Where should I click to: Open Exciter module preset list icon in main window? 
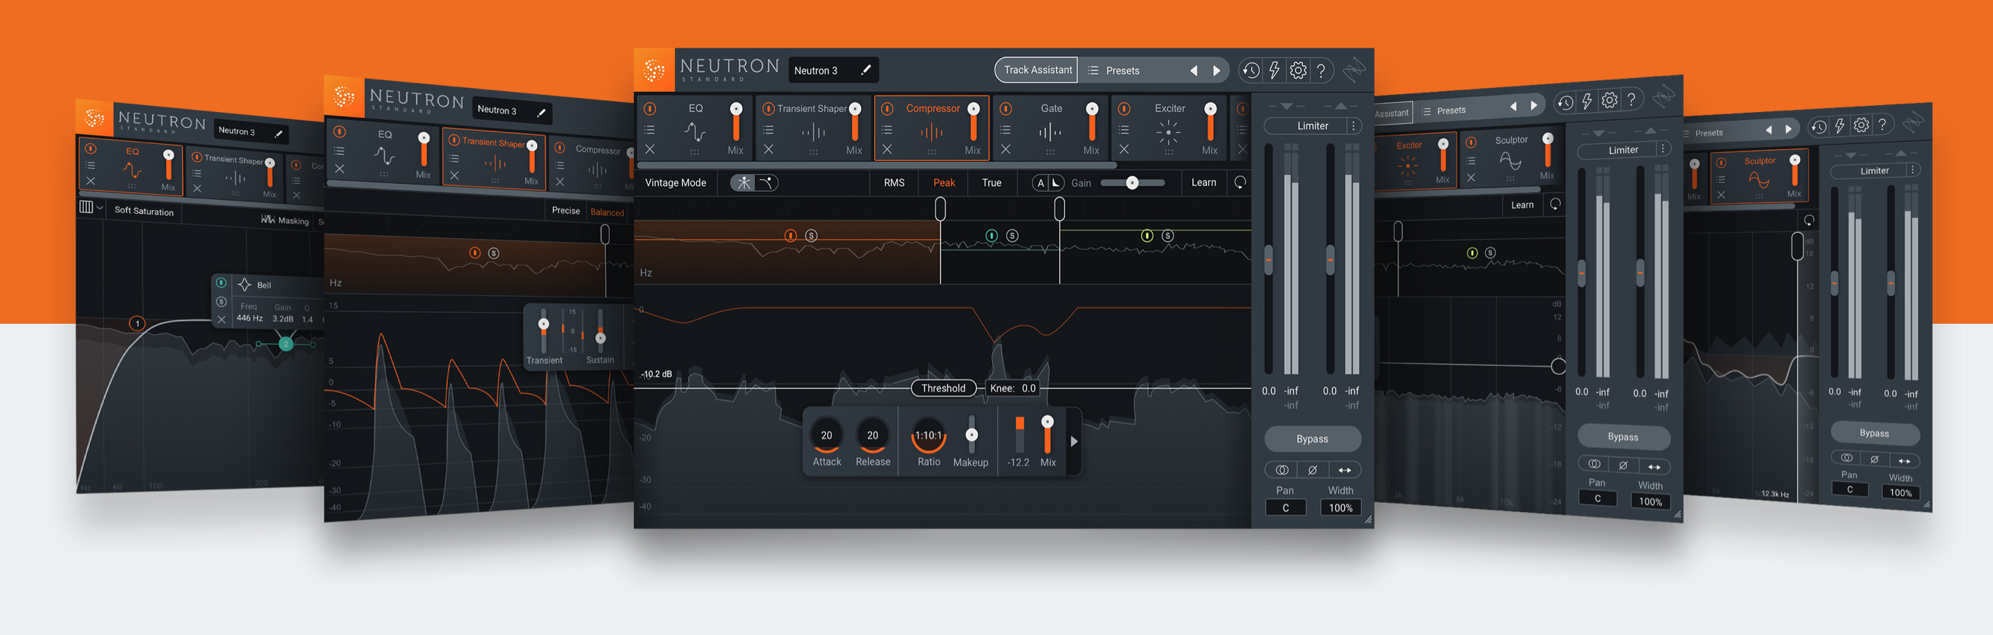[x=1123, y=129]
